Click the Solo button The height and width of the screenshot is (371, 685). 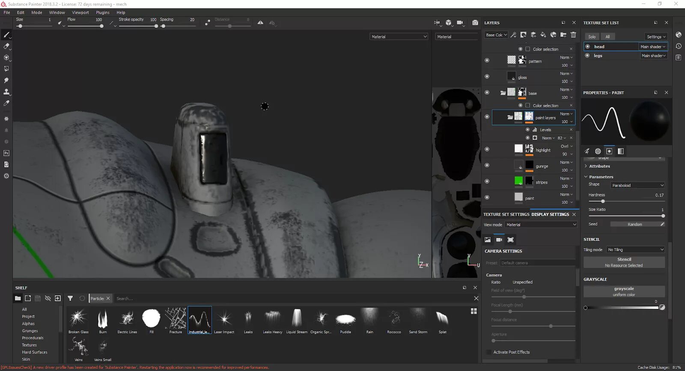[x=592, y=37]
